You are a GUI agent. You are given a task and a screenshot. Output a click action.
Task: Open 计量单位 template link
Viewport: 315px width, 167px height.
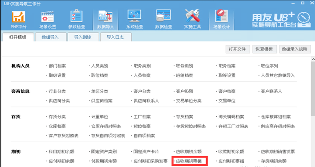click(100, 117)
